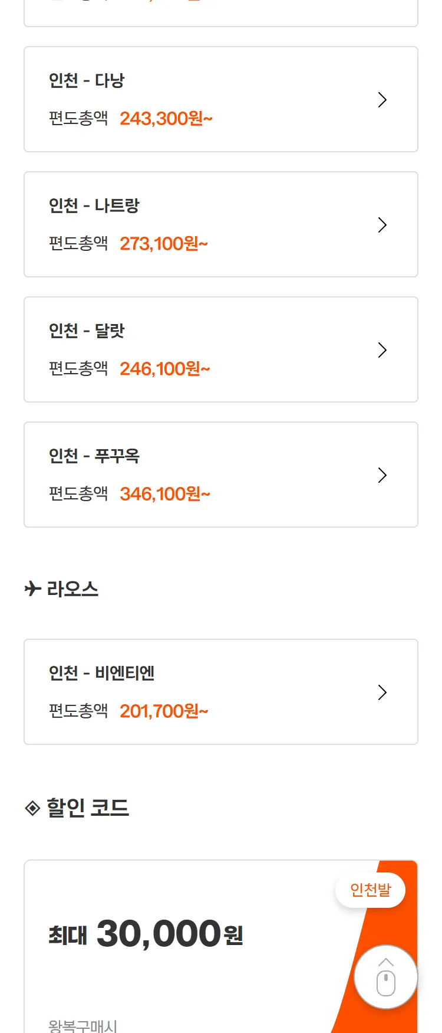Image resolution: width=442 pixels, height=1033 pixels.
Task: Select the 인천 - 다낭 route title
Action: point(87,80)
